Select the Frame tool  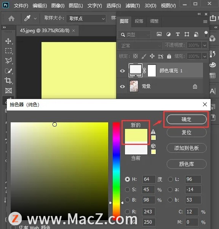(8, 91)
